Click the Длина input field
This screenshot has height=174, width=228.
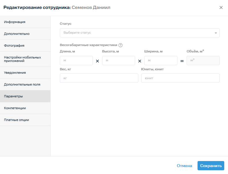[x=76, y=60]
